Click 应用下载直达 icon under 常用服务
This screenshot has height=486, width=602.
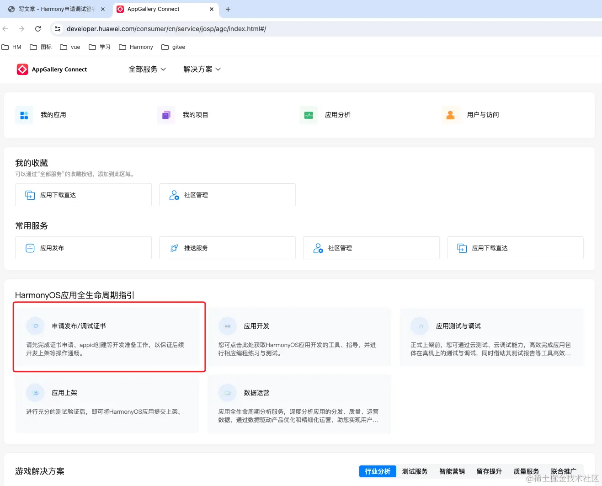coord(462,248)
